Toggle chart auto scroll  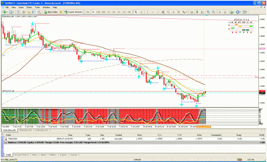pos(220,12)
